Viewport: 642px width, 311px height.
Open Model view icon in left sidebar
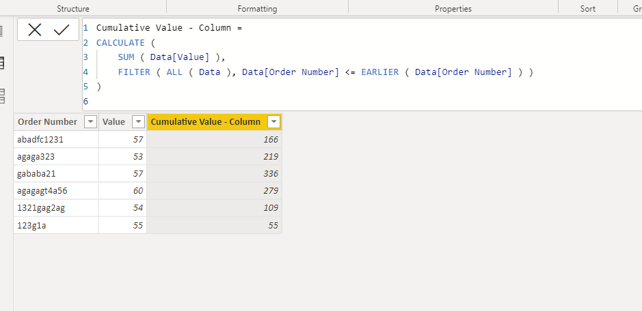(2, 95)
